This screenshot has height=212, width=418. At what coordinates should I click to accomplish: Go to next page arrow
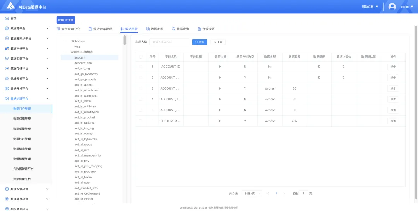point(284,193)
